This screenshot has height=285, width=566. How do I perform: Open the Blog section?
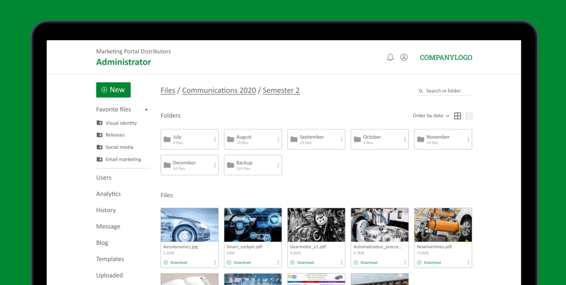pos(102,243)
